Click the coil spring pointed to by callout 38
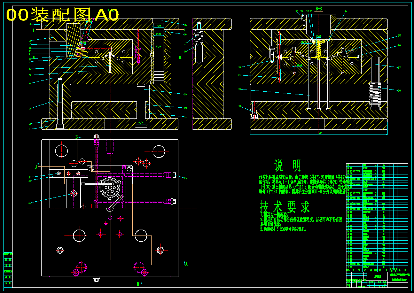This screenshot has height=293, width=414. pyautogui.click(x=375, y=94)
